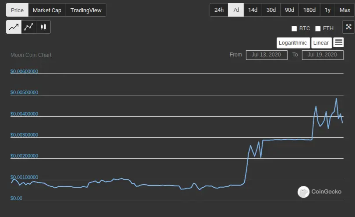Select the 1y time range

click(327, 10)
